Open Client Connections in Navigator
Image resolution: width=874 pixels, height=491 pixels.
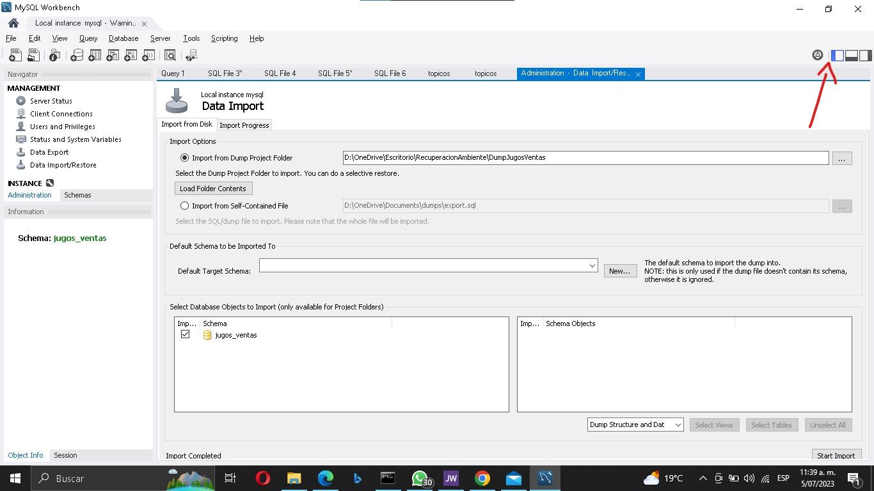[61, 114]
